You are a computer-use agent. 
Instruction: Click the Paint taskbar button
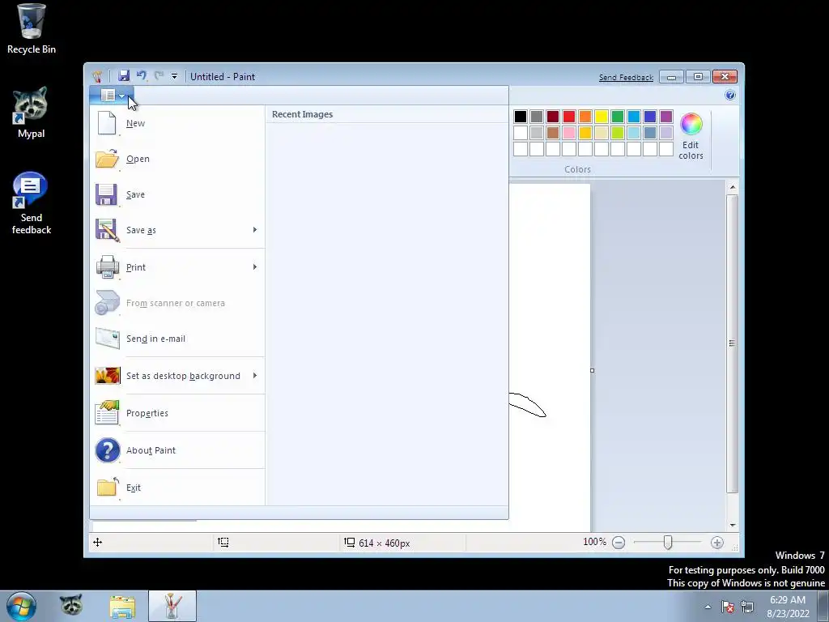(172, 606)
